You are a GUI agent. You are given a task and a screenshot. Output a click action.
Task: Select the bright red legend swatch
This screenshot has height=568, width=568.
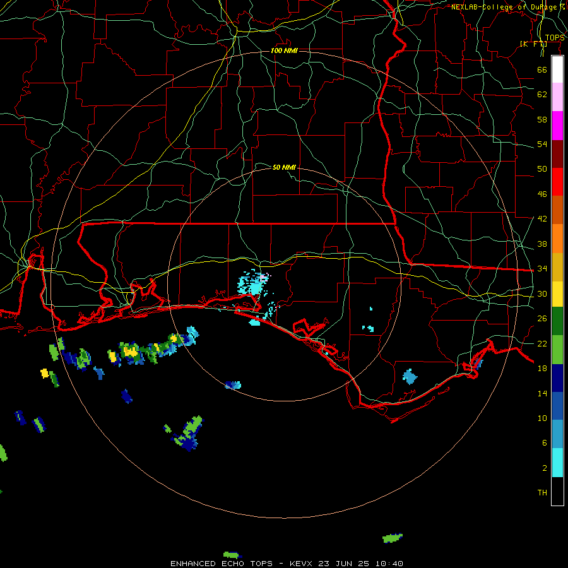[557, 182]
